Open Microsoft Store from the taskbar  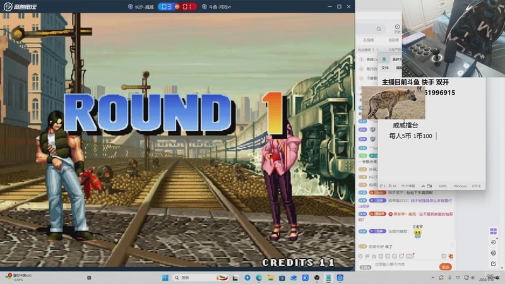click(282, 278)
